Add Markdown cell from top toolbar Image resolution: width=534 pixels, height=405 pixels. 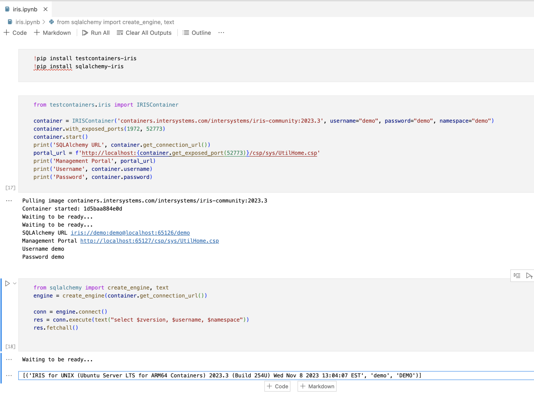click(x=52, y=33)
